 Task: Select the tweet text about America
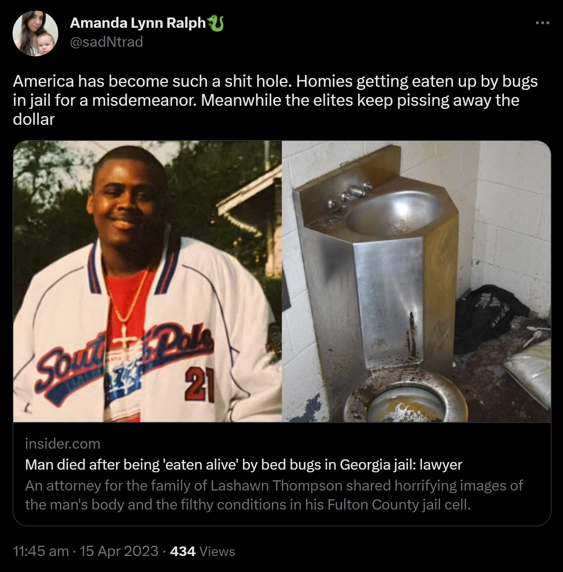point(276,100)
